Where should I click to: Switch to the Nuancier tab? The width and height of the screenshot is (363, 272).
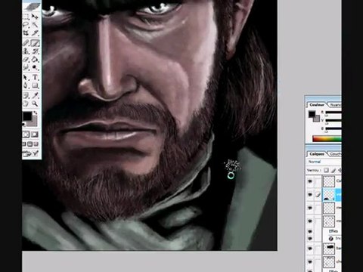(335, 104)
